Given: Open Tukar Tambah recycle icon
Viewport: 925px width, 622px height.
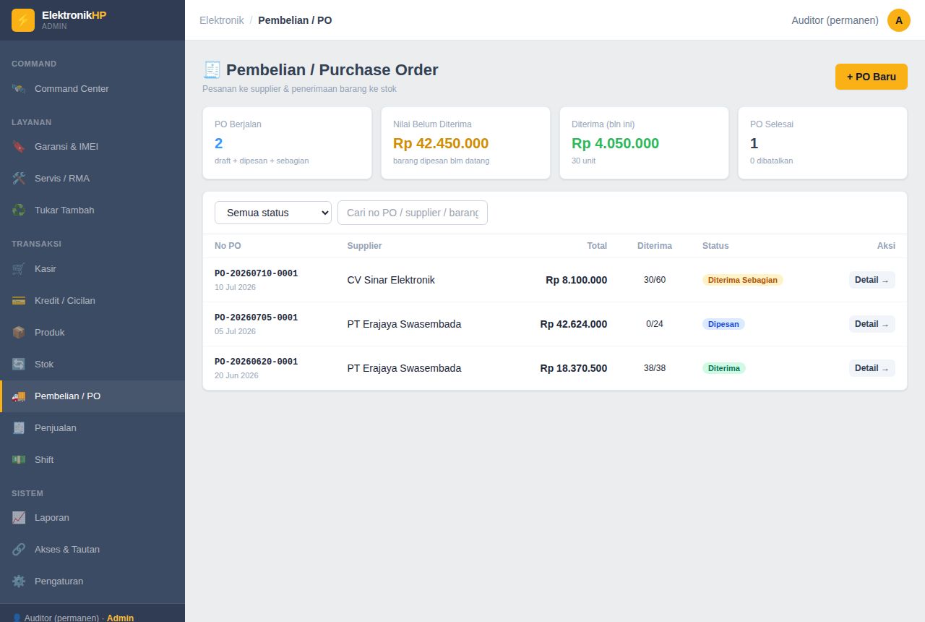Looking at the screenshot, I should (x=19, y=210).
